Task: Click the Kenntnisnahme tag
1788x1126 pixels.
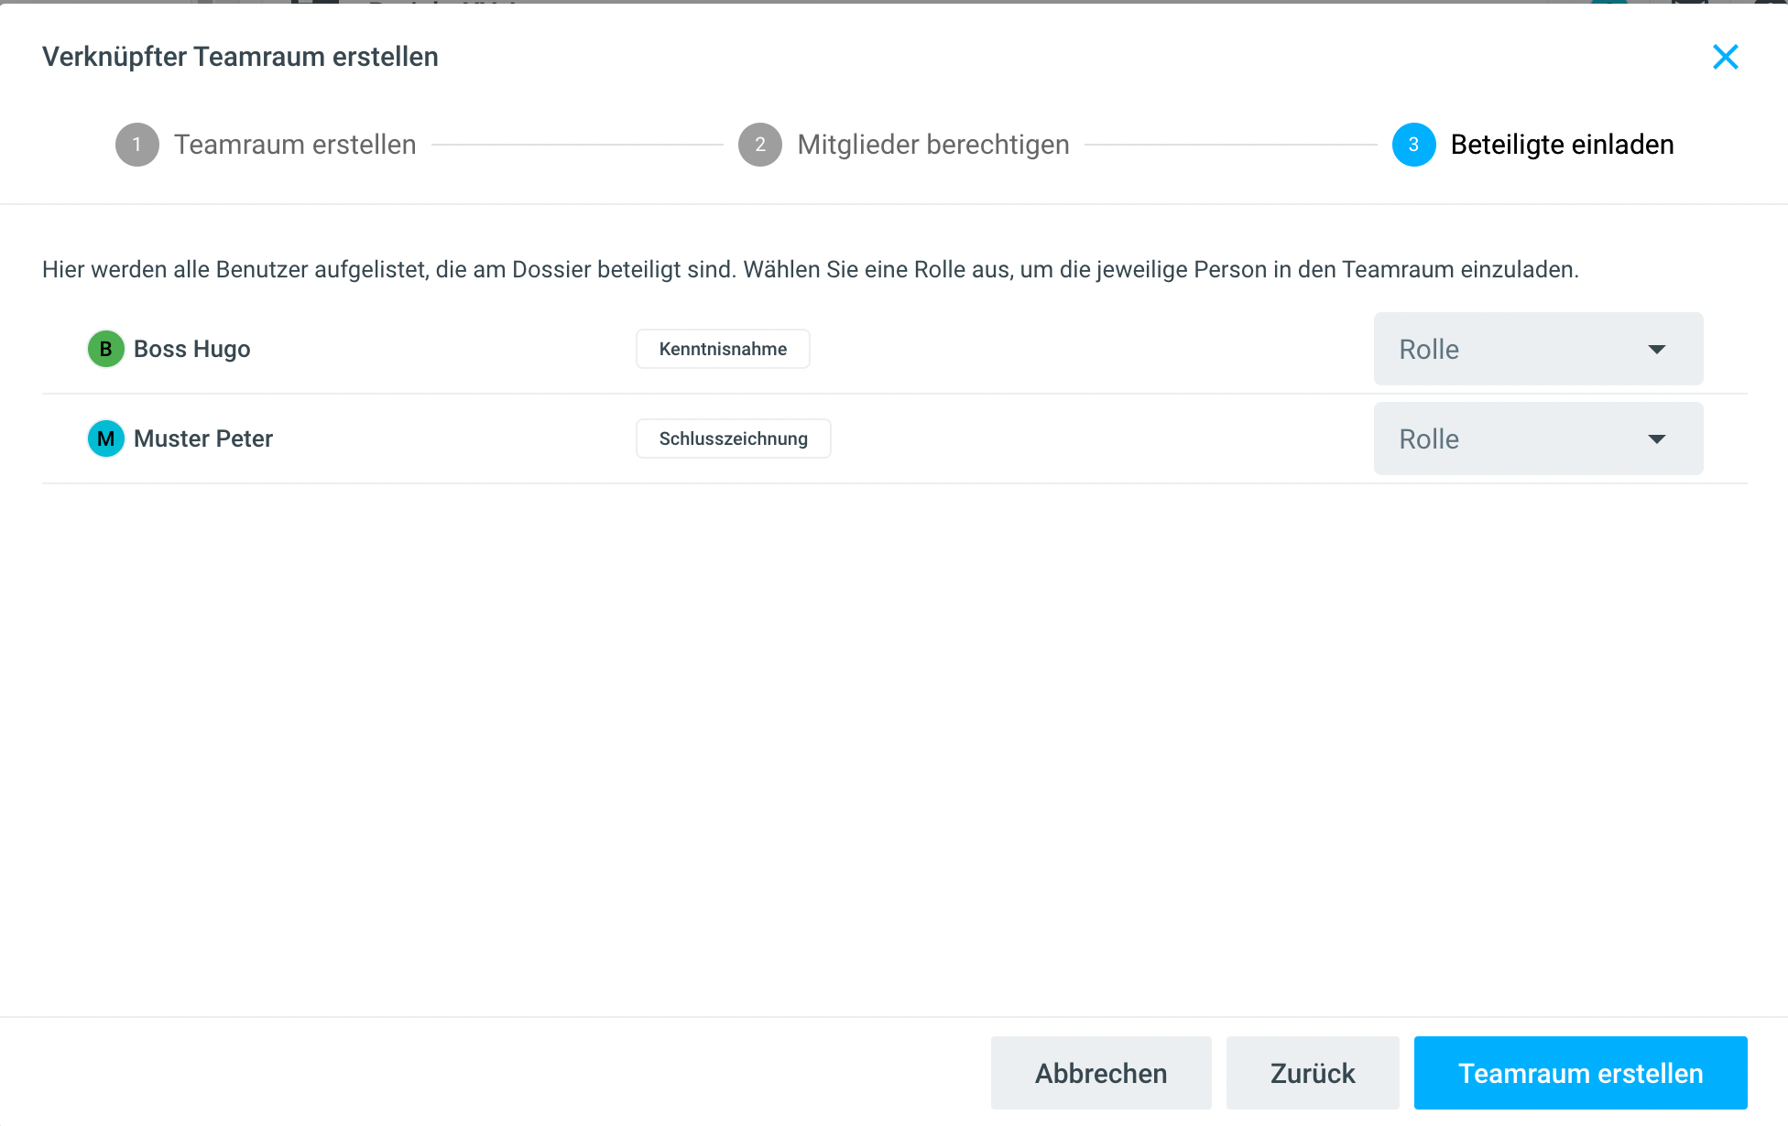Action: (x=723, y=349)
